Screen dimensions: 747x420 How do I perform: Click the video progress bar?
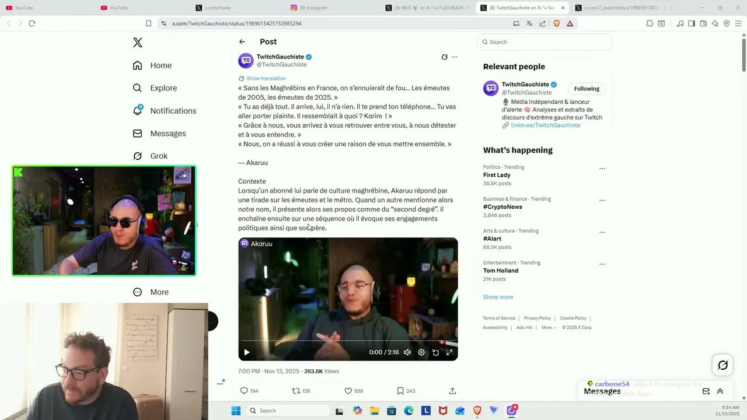pos(348,341)
